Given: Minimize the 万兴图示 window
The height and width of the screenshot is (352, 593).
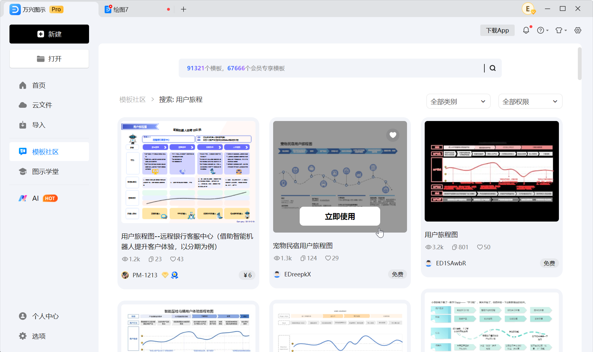Looking at the screenshot, I should pyautogui.click(x=548, y=9).
